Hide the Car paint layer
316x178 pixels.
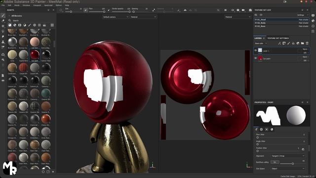[x=256, y=58]
